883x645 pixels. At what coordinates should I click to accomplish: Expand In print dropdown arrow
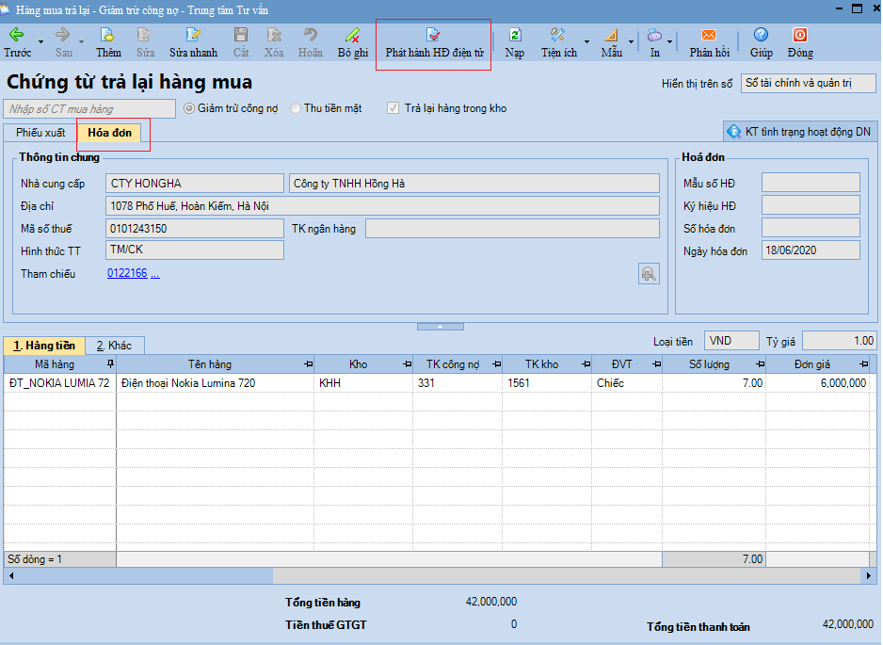click(669, 42)
